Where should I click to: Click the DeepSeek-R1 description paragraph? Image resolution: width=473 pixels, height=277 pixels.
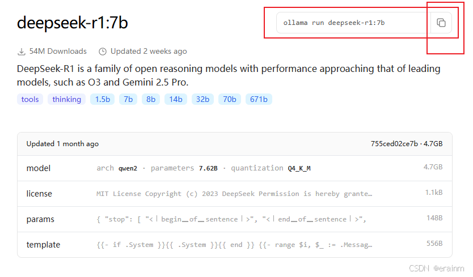click(x=229, y=75)
